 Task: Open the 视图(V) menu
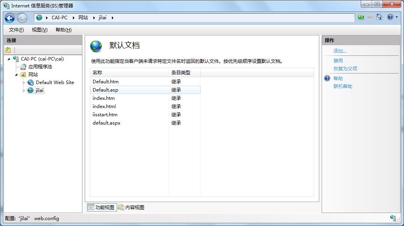click(39, 30)
